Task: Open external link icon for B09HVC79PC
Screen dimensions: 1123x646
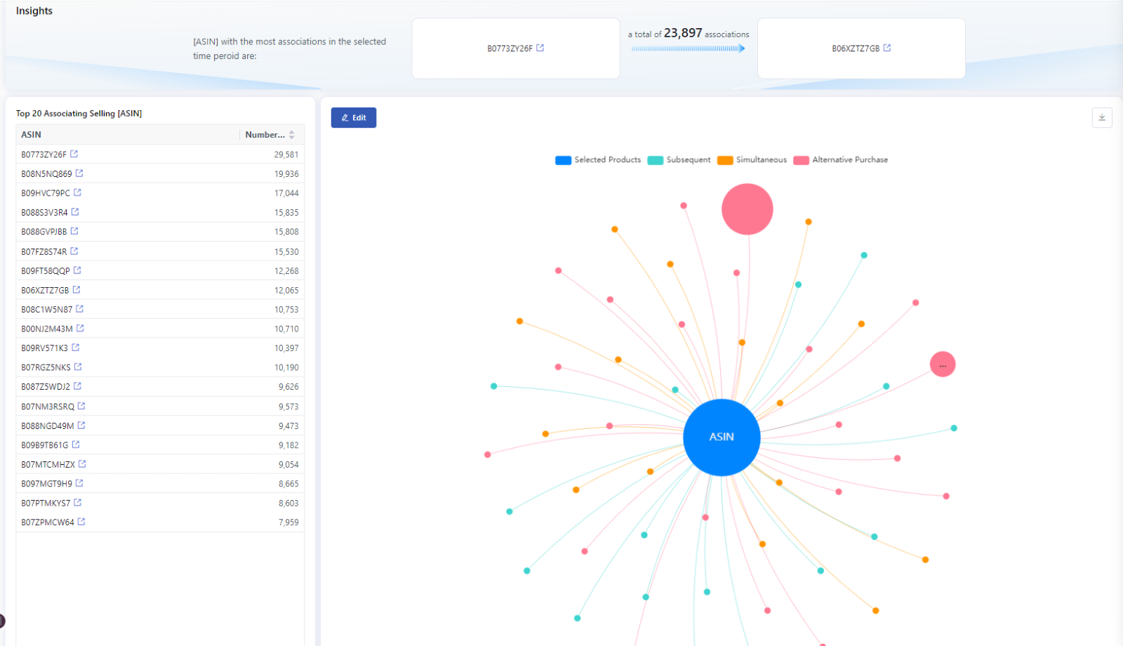Action: point(77,192)
